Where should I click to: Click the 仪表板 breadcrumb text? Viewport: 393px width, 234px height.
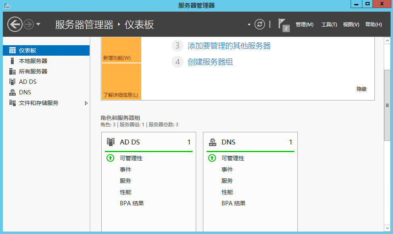(139, 25)
